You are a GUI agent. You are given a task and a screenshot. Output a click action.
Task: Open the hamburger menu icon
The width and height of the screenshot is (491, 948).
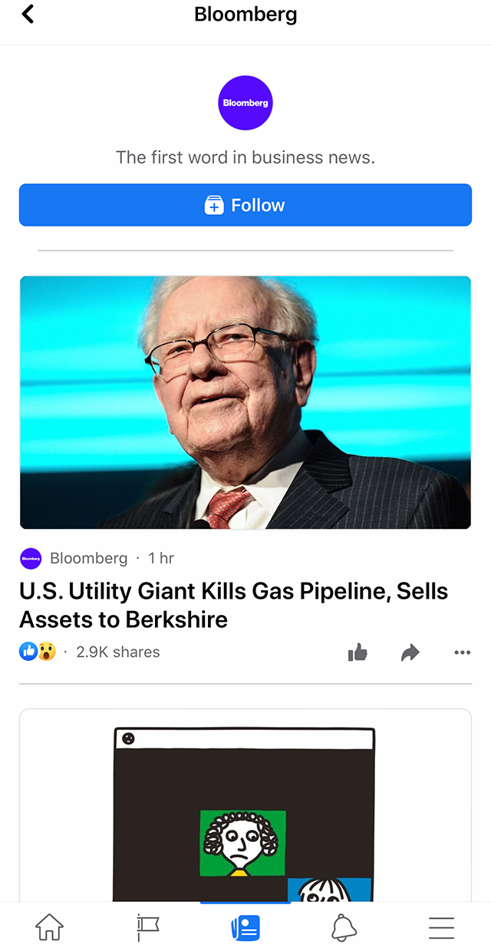coord(441,927)
